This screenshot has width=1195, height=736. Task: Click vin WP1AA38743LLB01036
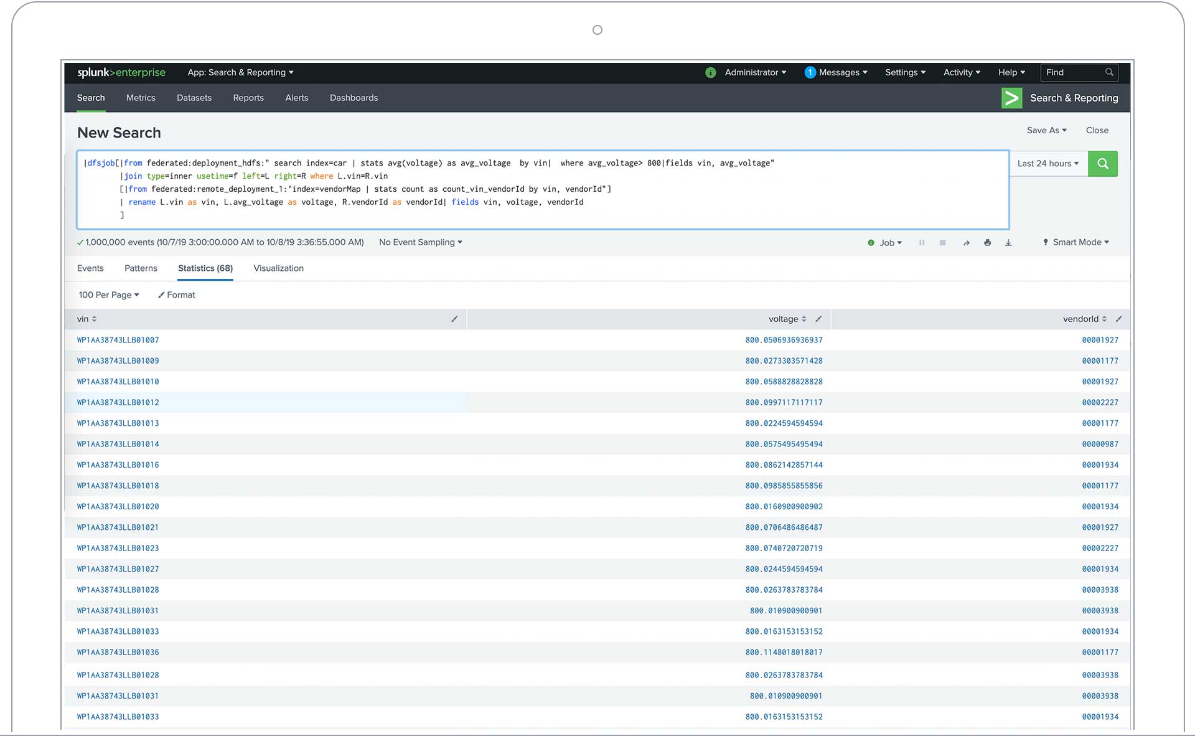pyautogui.click(x=118, y=652)
